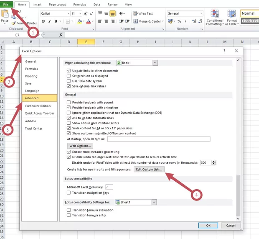Screen dimensions: 259x239
Task: Switch to the Page Layout ribbon tab
Action: pyautogui.click(x=57, y=5)
